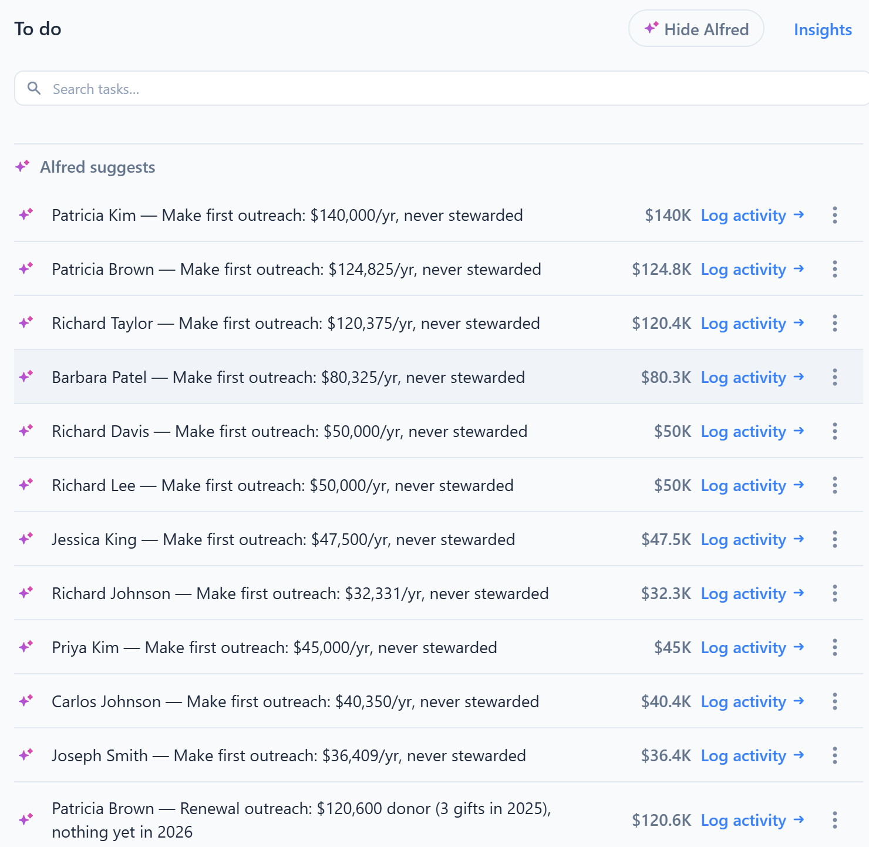Log activity for Richard Taylor
Viewport: 869px width, 847px height.
[x=752, y=324]
